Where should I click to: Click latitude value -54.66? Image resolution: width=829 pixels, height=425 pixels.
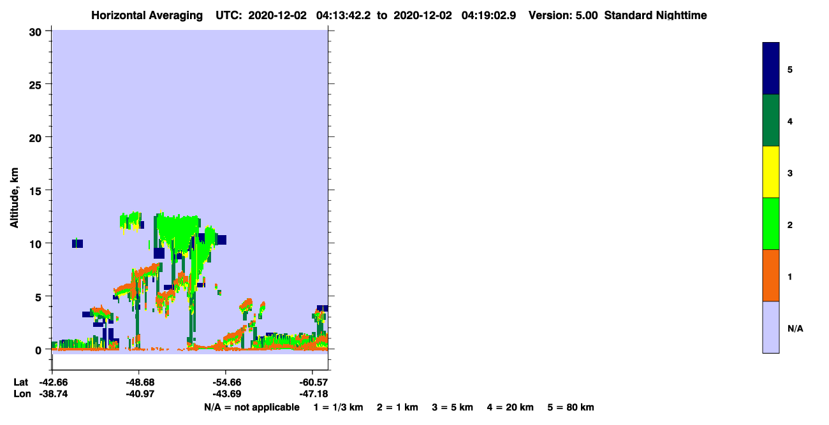pyautogui.click(x=226, y=382)
